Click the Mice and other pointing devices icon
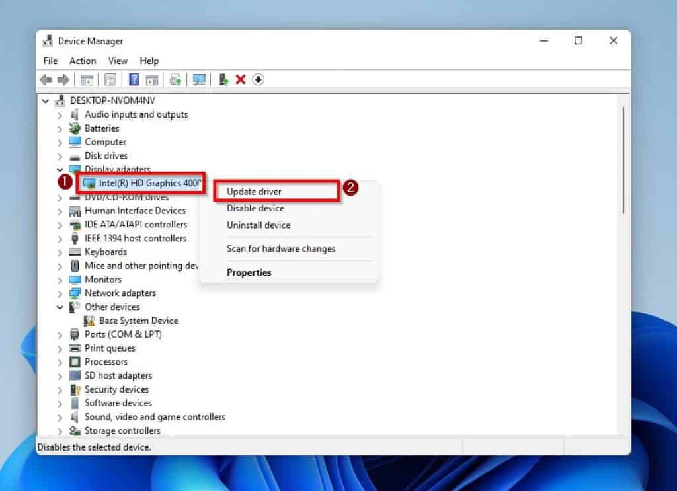Image resolution: width=677 pixels, height=491 pixels. [75, 266]
